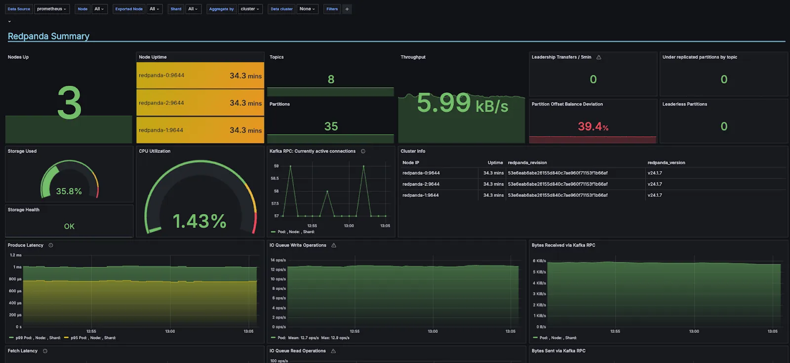Open the Shard All dropdown
The image size is (790, 363).
click(193, 9)
